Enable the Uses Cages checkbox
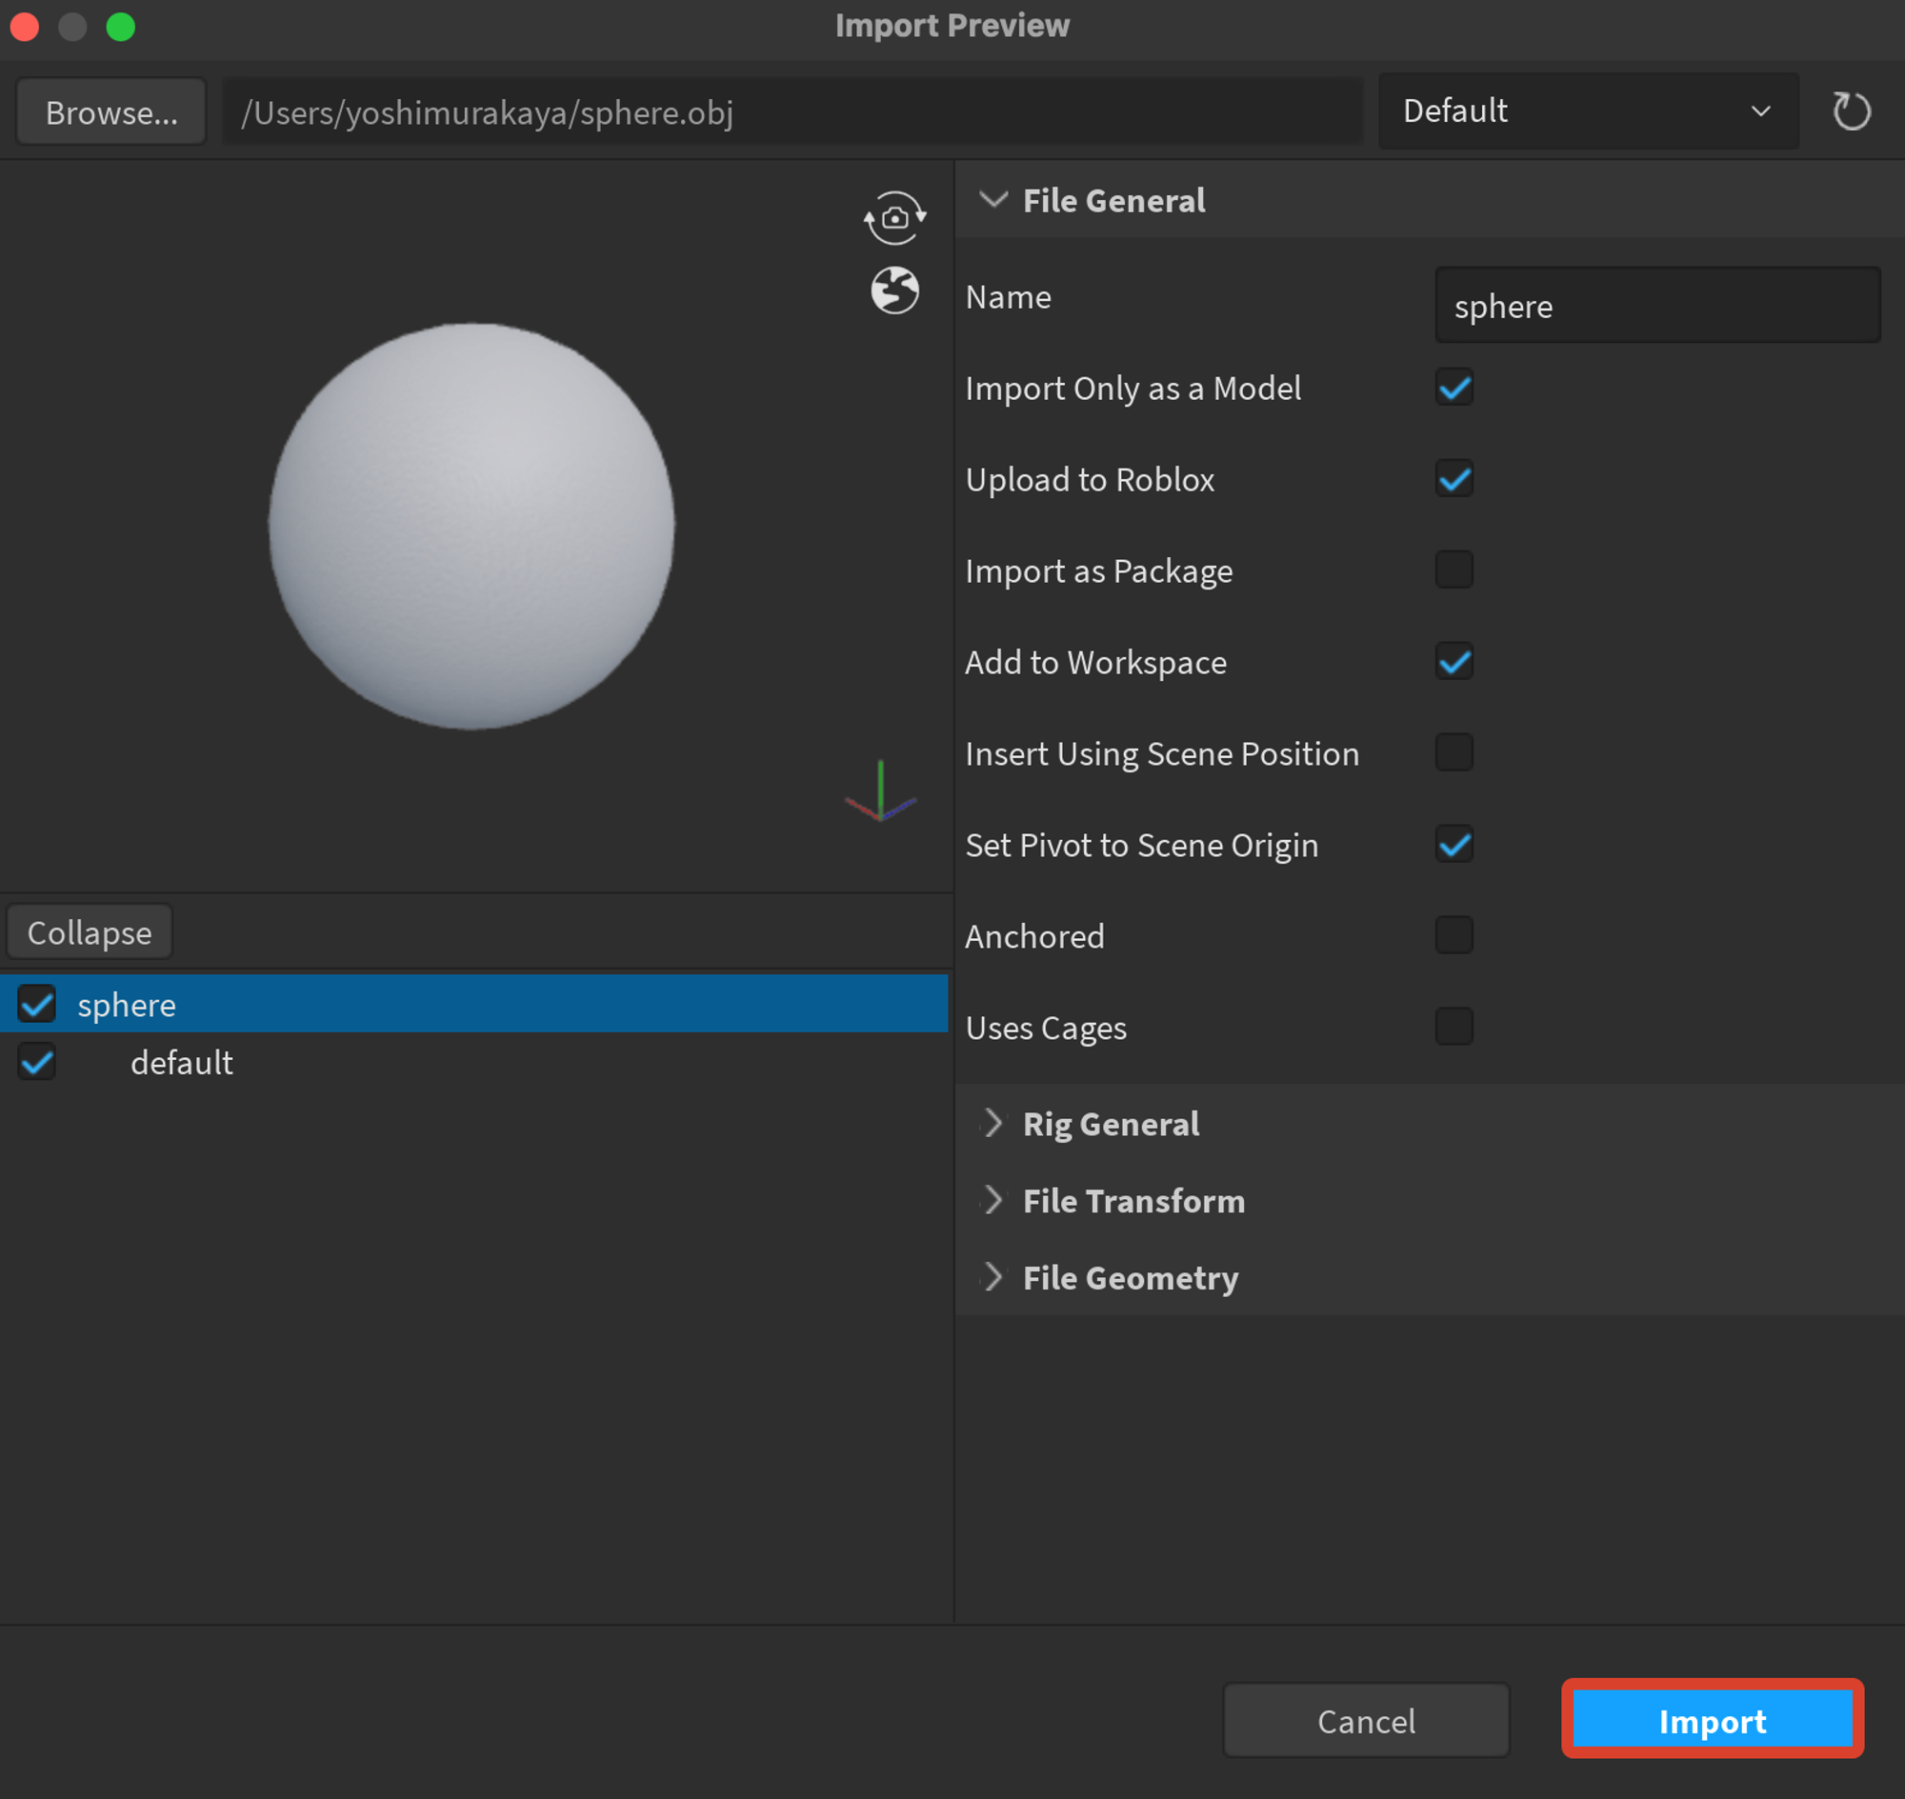The image size is (1905, 1799). point(1454,1027)
